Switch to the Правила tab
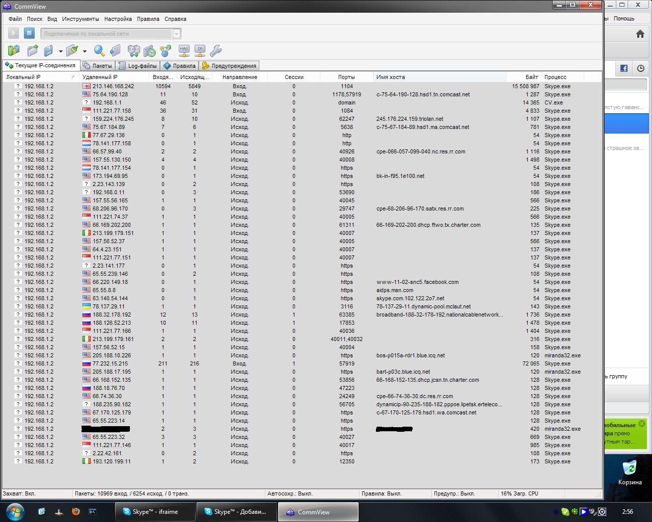 click(x=179, y=66)
